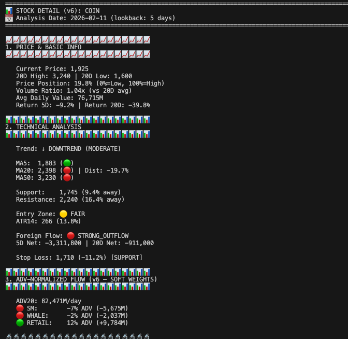Click the bar chart emoji beside STOCK DETAIL
The image size is (348, 339).
point(9,10)
